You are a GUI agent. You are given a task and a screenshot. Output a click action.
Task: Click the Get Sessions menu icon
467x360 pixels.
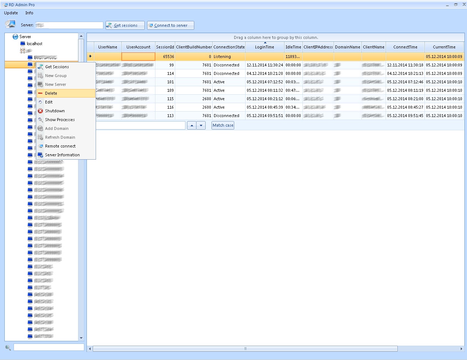pos(40,67)
